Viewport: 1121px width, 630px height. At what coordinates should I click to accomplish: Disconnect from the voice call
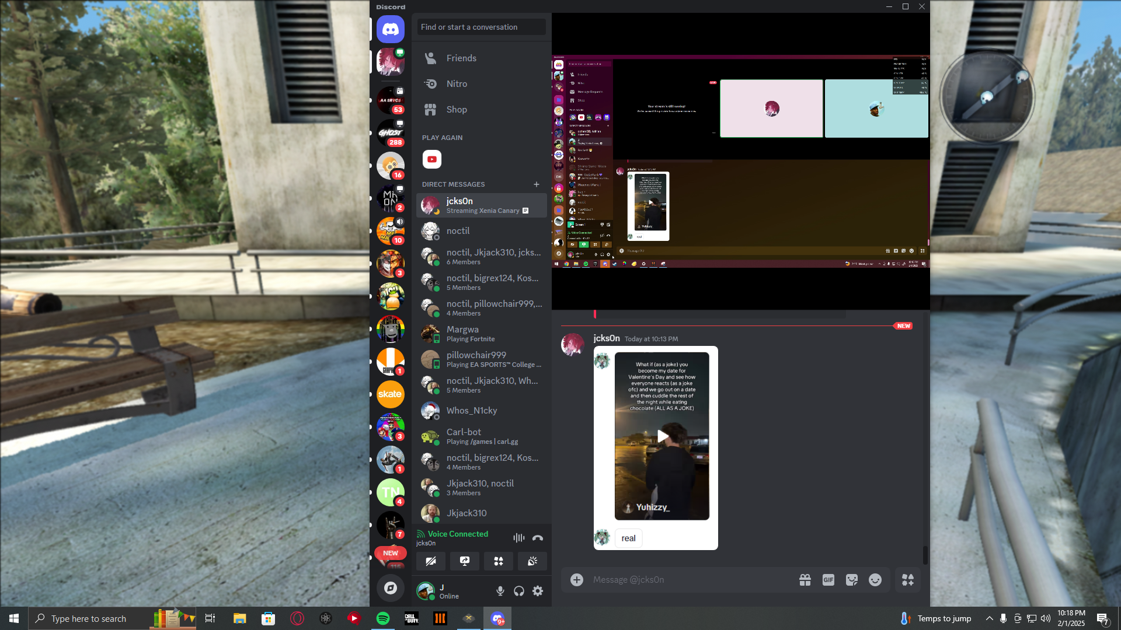pyautogui.click(x=538, y=538)
